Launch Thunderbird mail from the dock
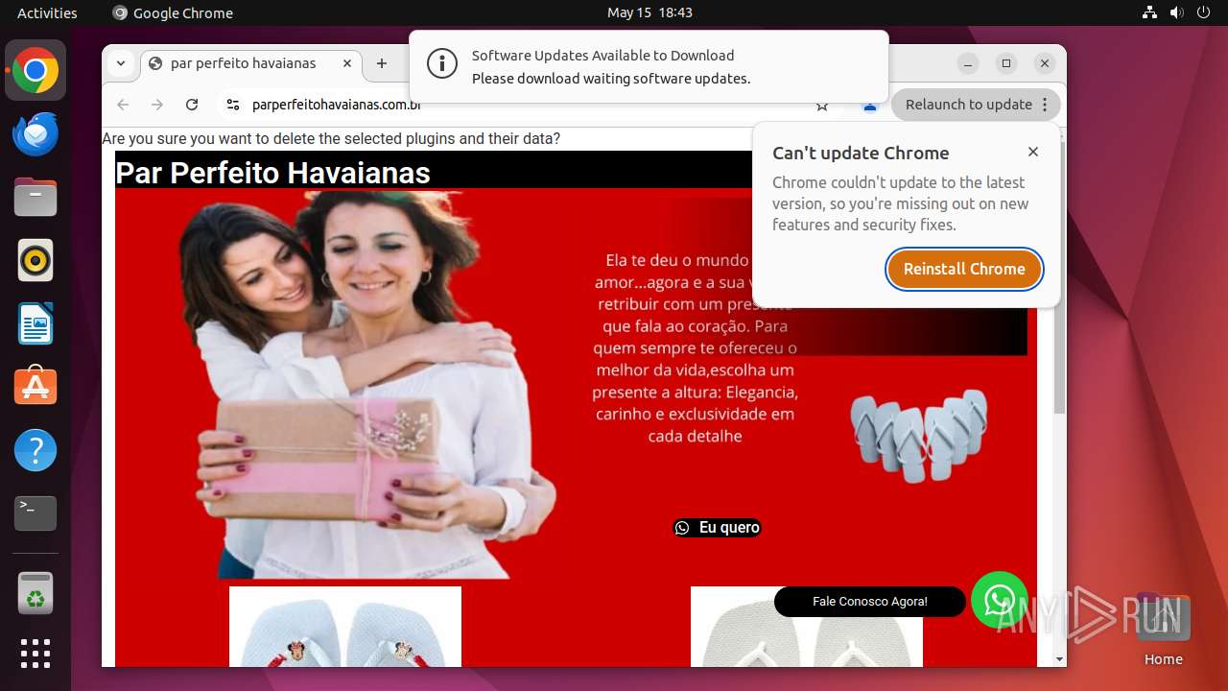1228x691 pixels. click(35, 134)
